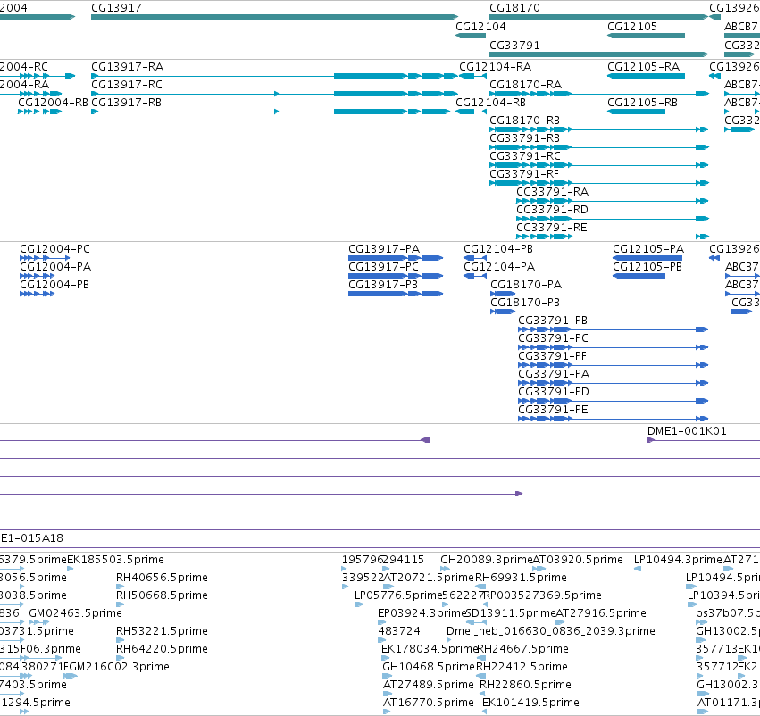Select EST label RH24667.5prime
The width and height of the screenshot is (760, 716).
[523, 649]
